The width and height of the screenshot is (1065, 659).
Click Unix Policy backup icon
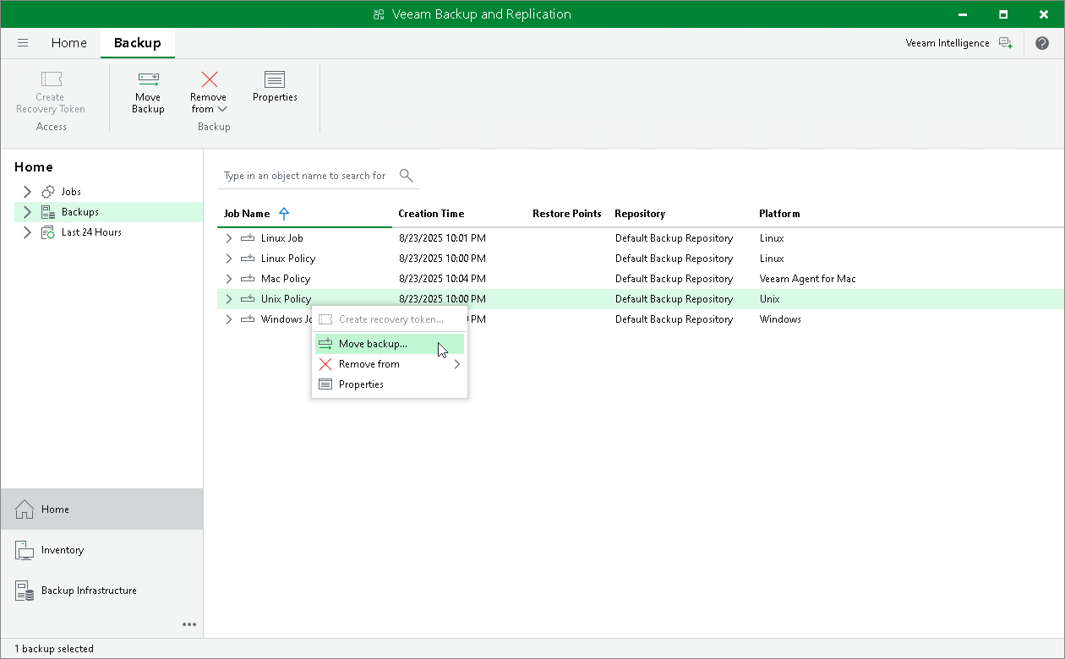248,299
